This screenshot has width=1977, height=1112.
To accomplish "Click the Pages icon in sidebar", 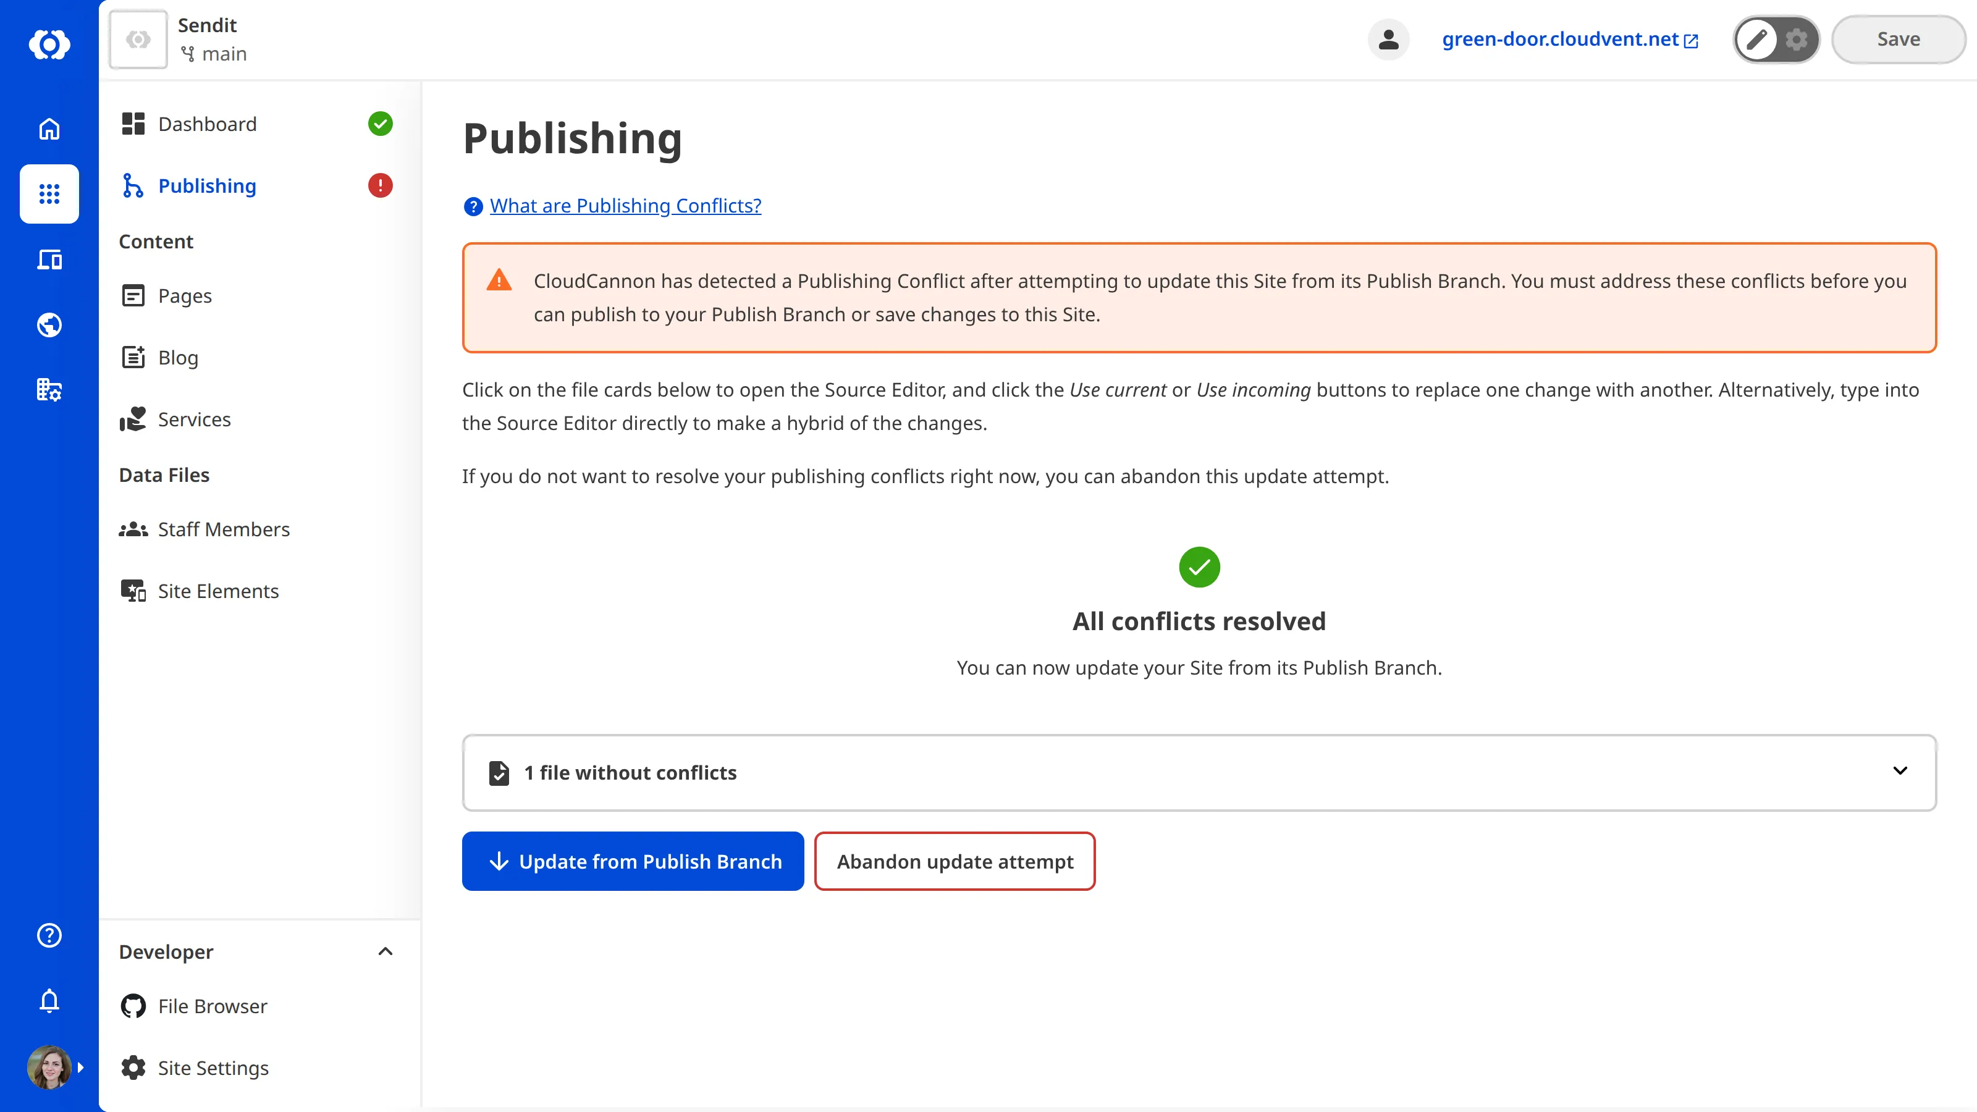I will [133, 295].
